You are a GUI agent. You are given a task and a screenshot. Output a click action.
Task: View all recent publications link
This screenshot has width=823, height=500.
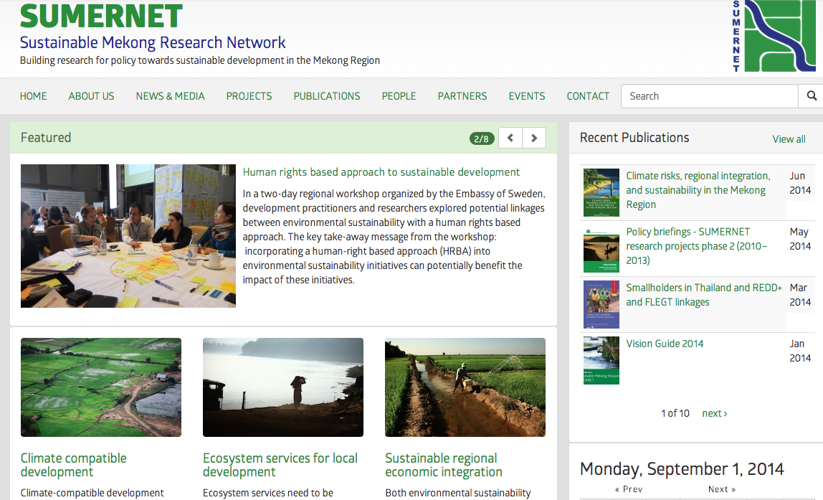[789, 139]
